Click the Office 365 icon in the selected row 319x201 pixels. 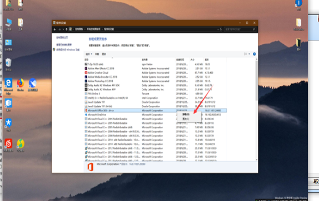(86, 110)
